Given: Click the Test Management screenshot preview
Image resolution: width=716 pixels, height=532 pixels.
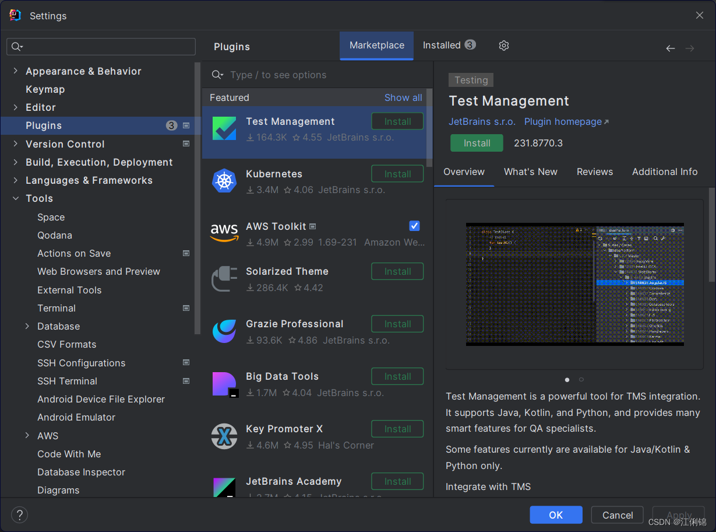Looking at the screenshot, I should tap(574, 284).
